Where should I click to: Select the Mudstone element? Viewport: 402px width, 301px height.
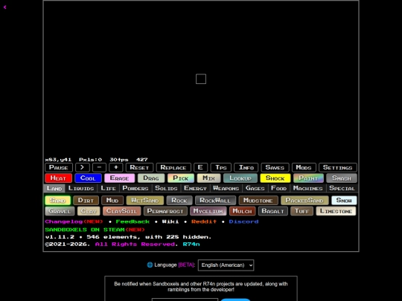(258, 200)
